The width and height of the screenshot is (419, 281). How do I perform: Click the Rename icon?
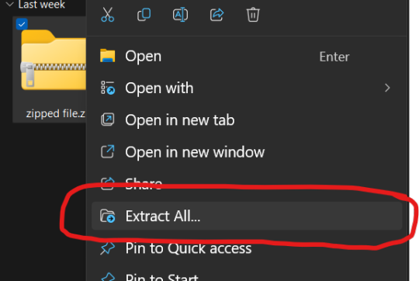(180, 15)
